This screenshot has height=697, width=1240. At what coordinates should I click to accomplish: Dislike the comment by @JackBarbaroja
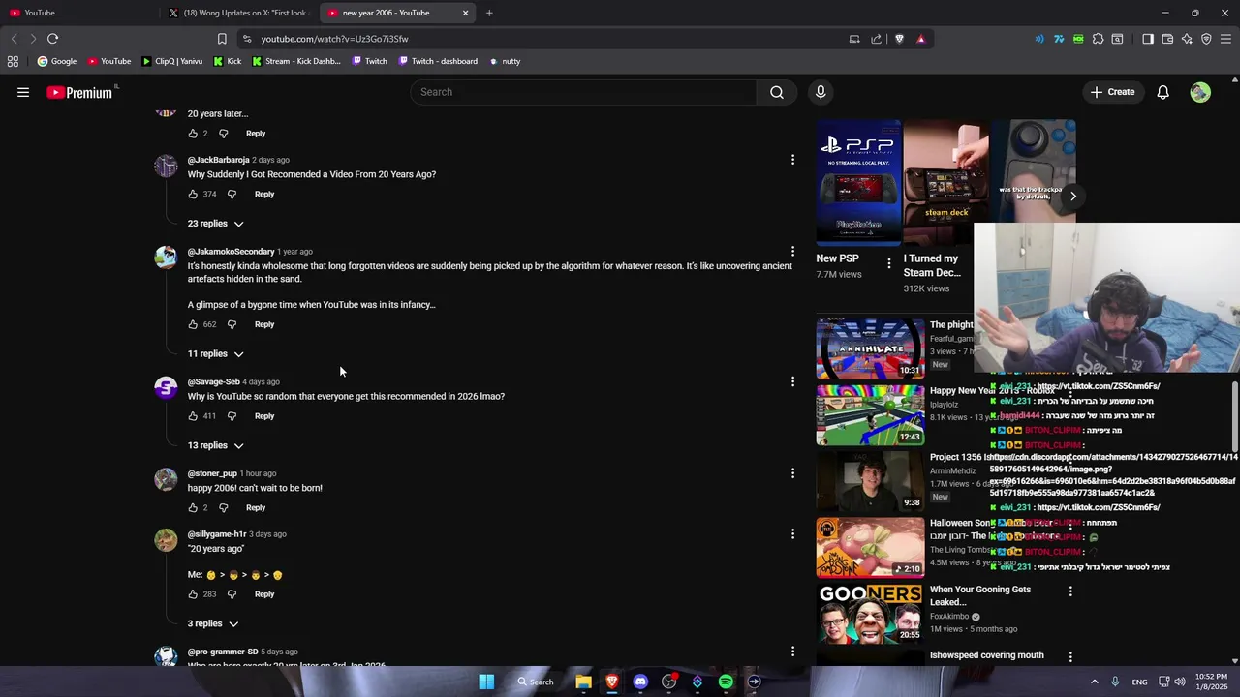pos(232,194)
